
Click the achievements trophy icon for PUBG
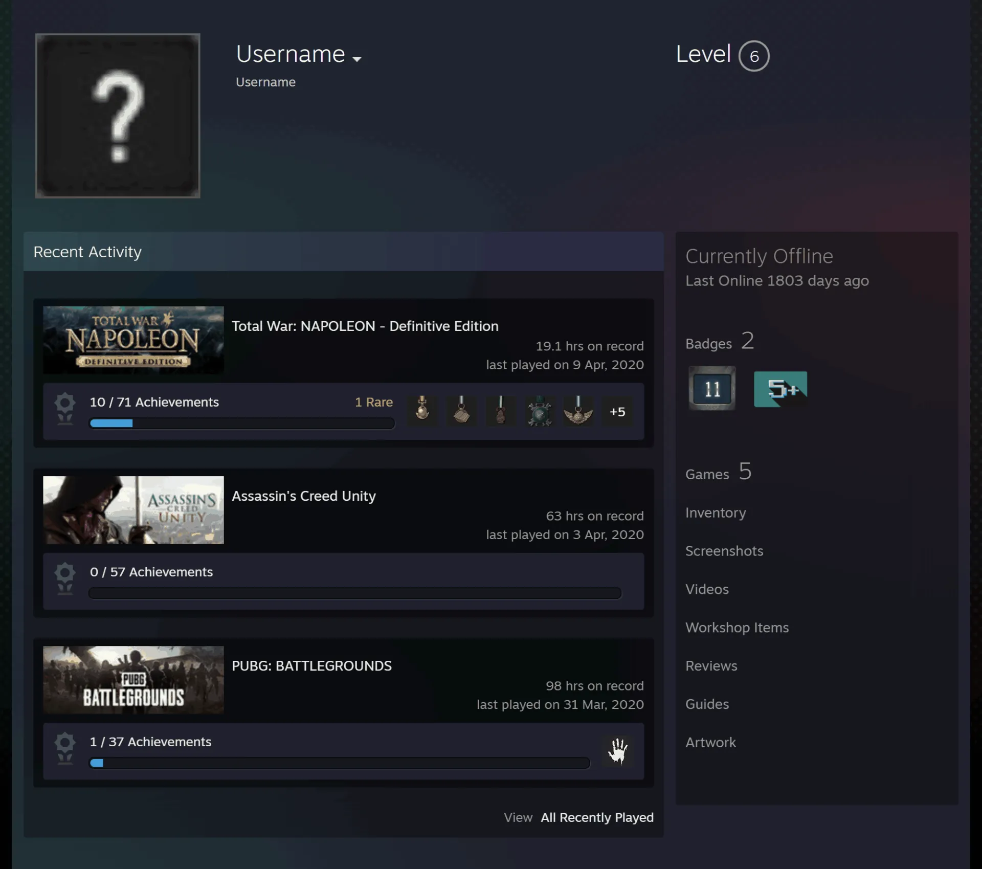[x=65, y=748]
